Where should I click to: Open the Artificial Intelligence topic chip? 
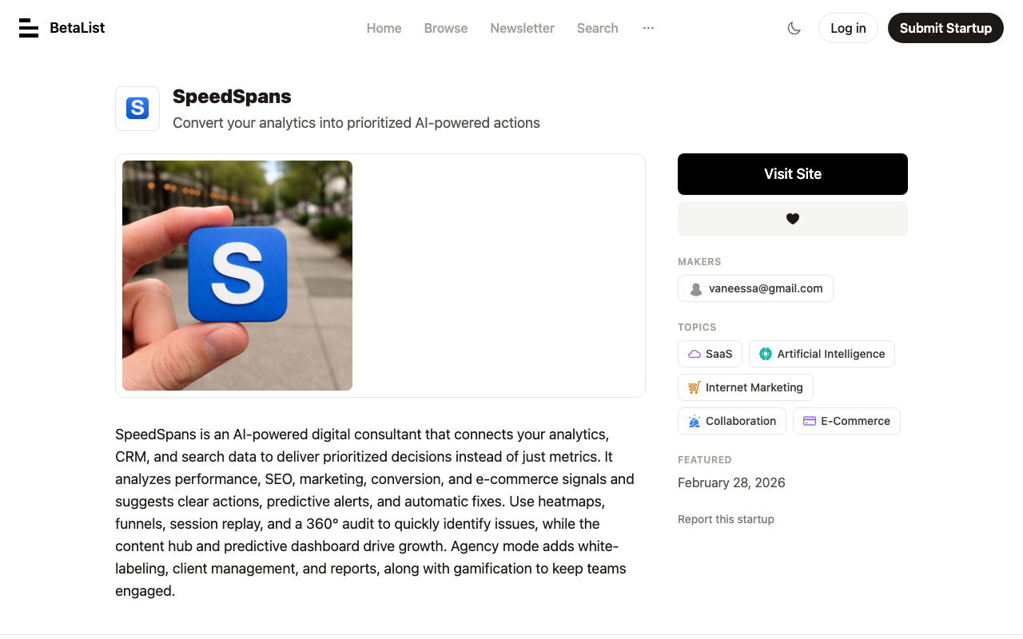(x=822, y=354)
